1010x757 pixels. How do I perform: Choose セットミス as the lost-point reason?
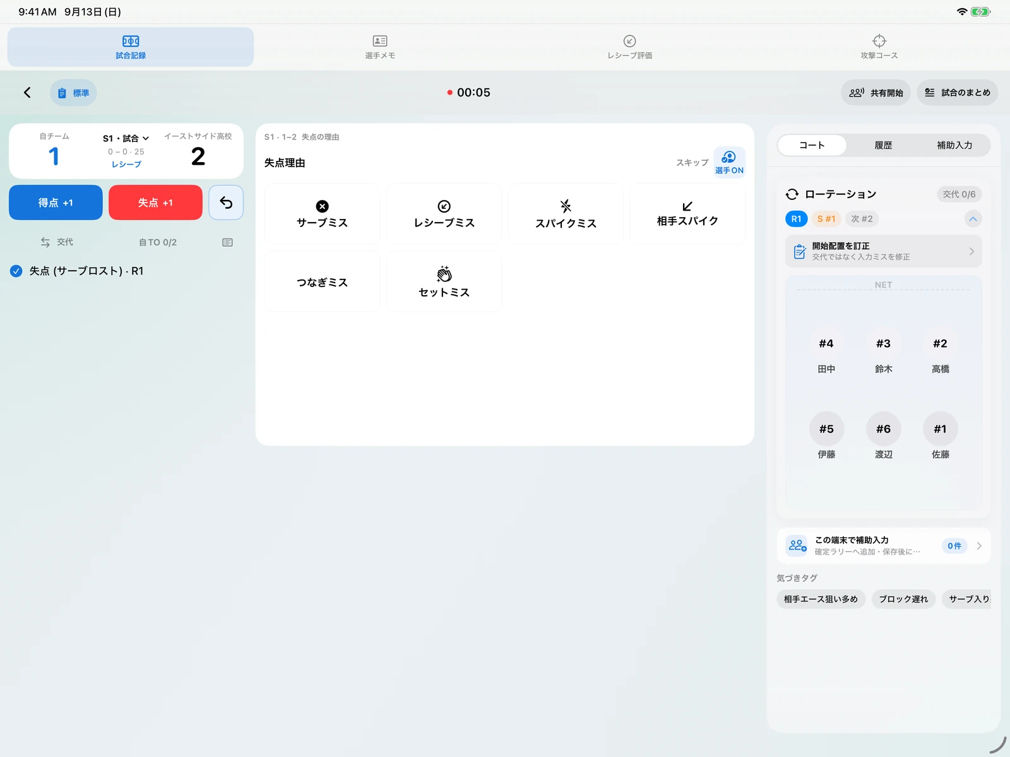(x=444, y=281)
